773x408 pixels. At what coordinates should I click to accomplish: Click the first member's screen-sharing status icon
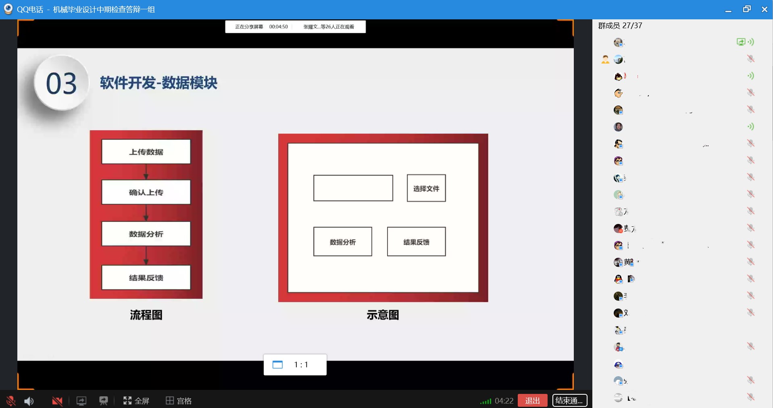(x=741, y=42)
